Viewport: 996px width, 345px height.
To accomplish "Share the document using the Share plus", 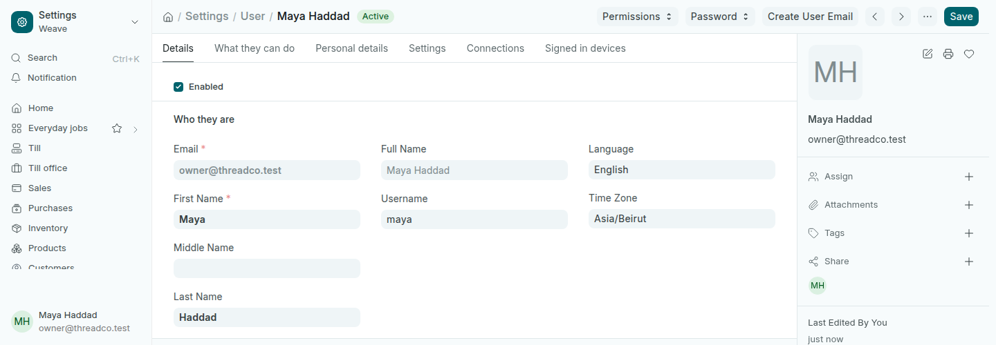I will click(x=969, y=262).
